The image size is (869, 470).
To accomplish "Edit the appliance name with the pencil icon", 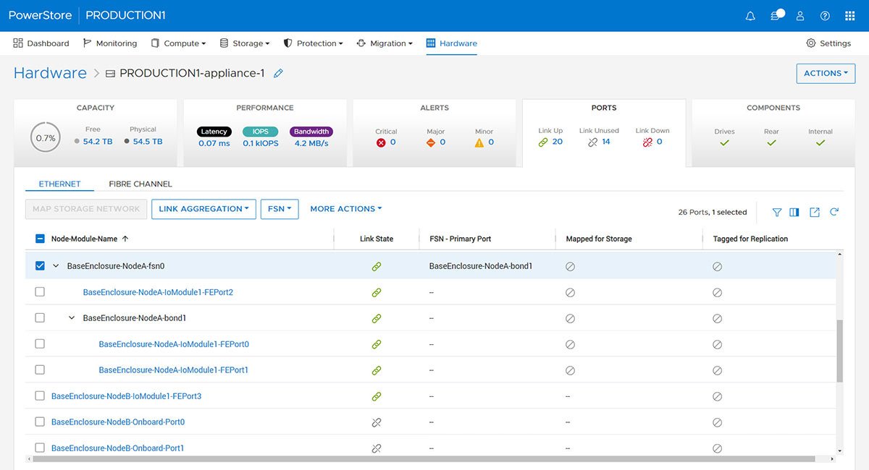I will [x=277, y=73].
